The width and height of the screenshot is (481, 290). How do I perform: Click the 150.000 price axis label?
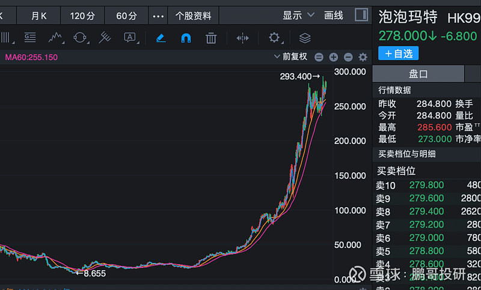pos(350,176)
